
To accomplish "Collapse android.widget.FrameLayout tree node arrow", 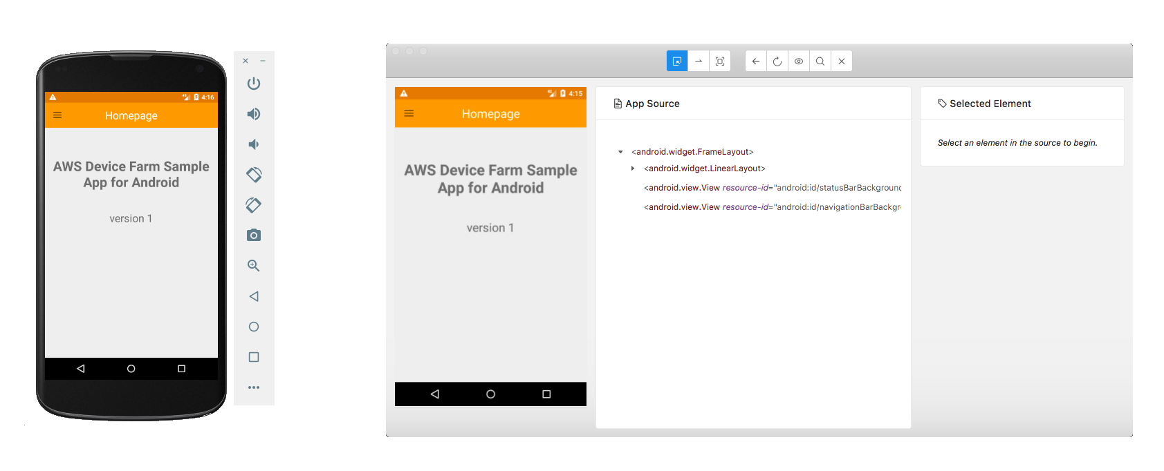I will tap(620, 152).
